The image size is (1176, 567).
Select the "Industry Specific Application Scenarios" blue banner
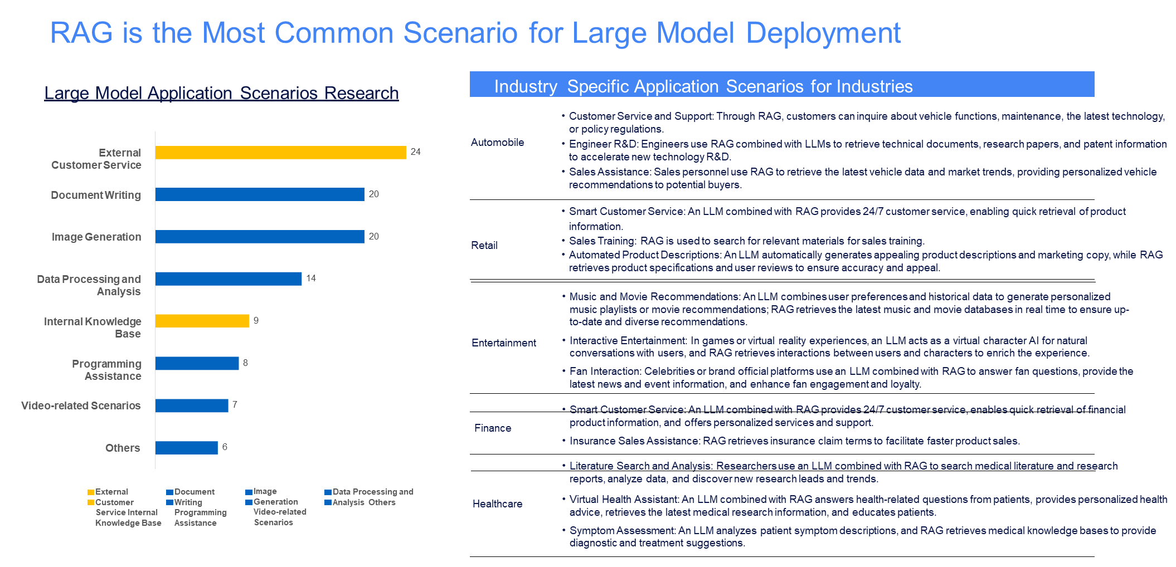(x=782, y=84)
